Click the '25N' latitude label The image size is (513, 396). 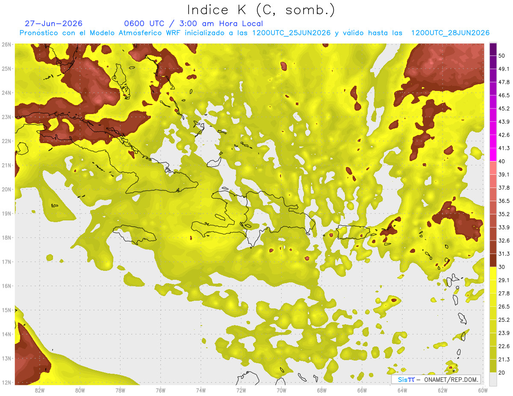pyautogui.click(x=6, y=68)
